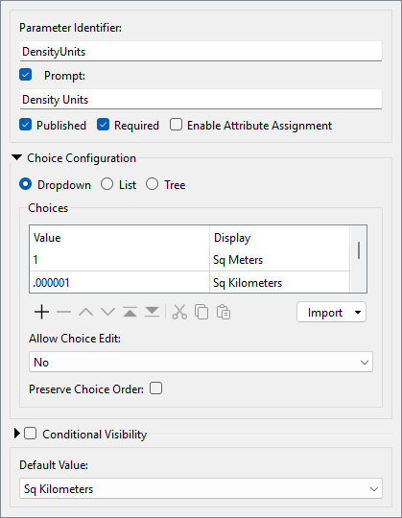Select the Dropdown radio option
Screen dimensions: 402x518
tap(26, 184)
